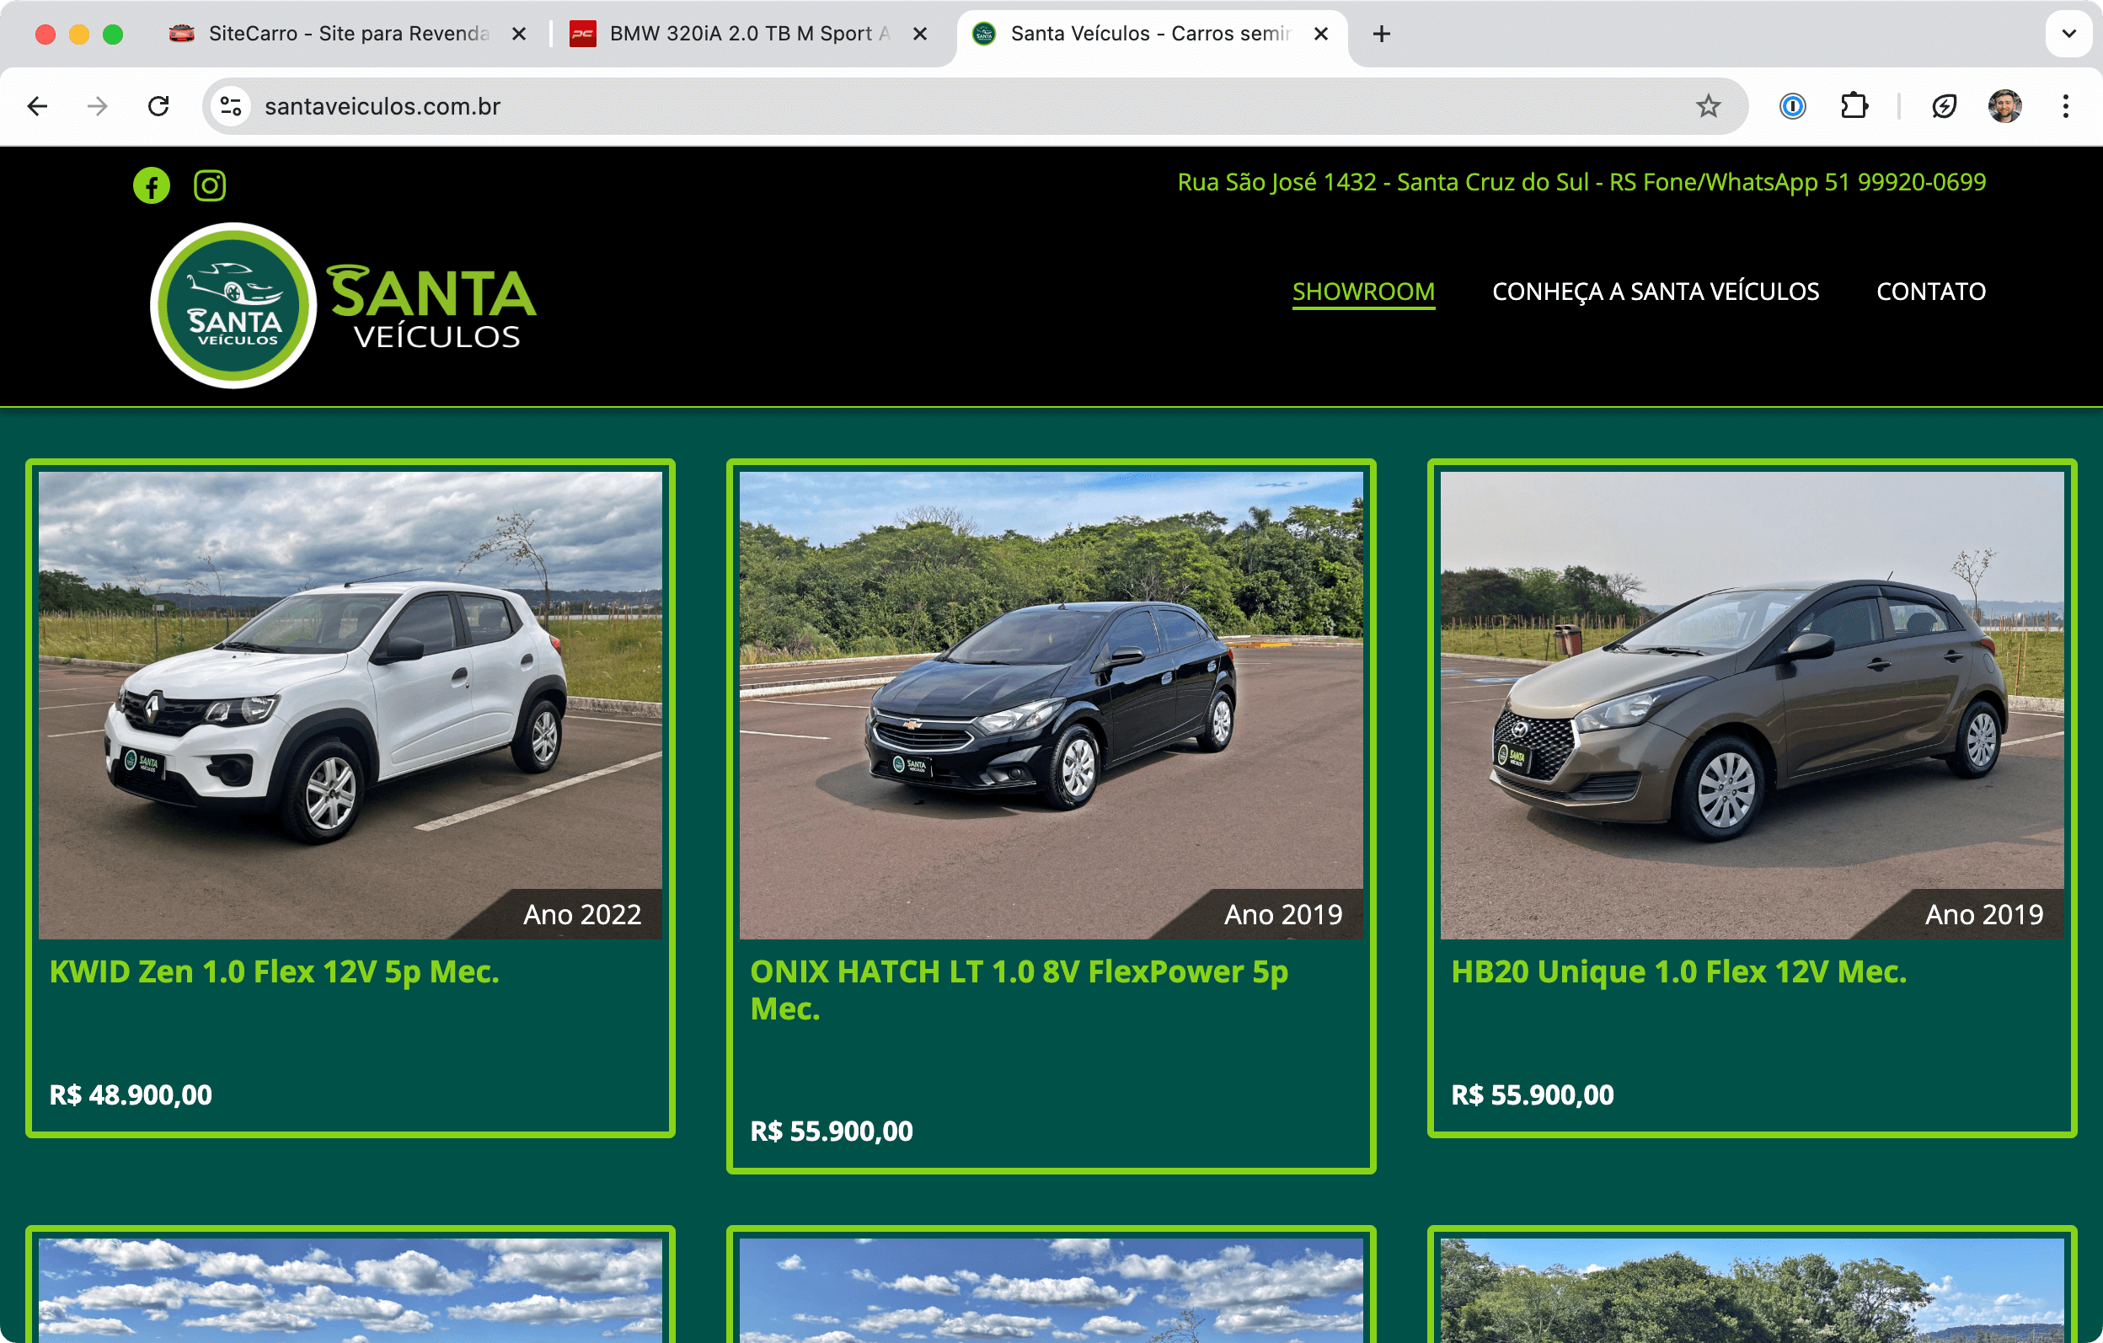Screen dimensions: 2103x1343
Task: Open the black ONIX HATCH car photo
Action: [1051, 705]
